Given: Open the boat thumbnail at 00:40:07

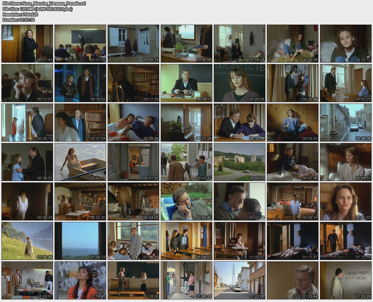Looking at the screenshot, I should (x=80, y=162).
